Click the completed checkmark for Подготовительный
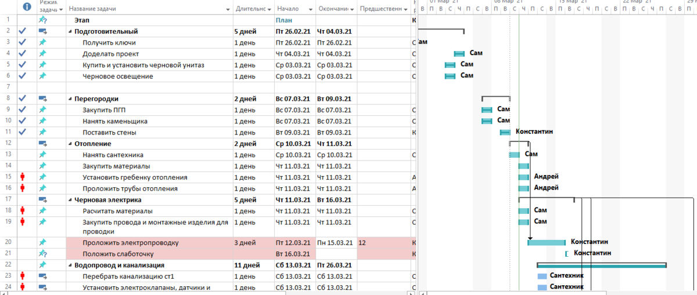Viewport: 697px width, 295px height. [x=23, y=31]
